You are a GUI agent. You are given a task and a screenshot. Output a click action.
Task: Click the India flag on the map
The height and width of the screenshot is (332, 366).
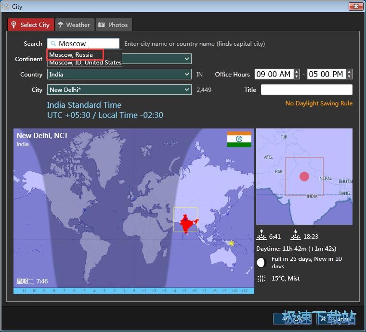pos(239,139)
